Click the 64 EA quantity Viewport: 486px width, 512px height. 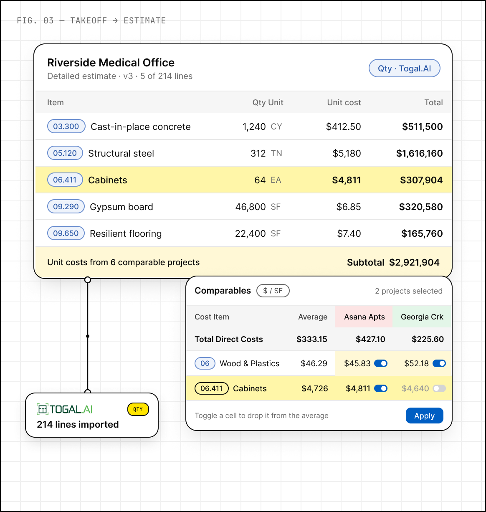pos(268,180)
